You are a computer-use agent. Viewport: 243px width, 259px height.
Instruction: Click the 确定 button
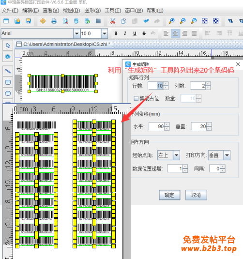169,195
